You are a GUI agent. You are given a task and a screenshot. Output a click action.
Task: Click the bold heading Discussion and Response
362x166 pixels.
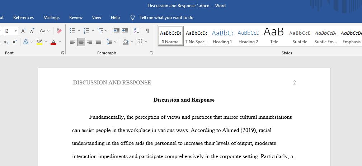pos(184,100)
